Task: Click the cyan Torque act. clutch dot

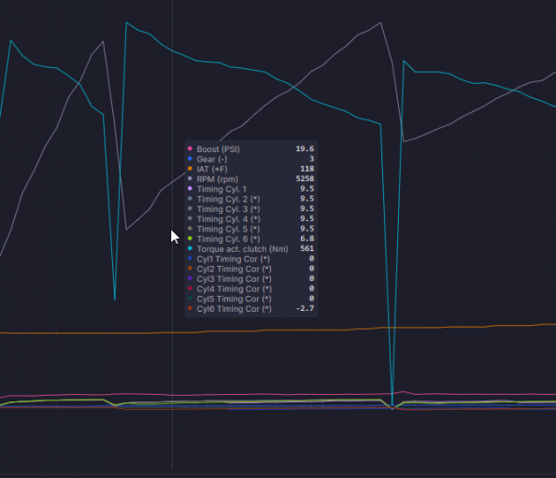Action: tap(190, 248)
